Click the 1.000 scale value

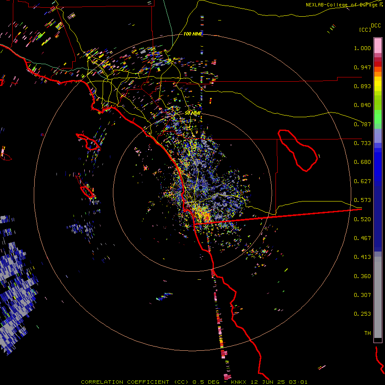pos(362,48)
